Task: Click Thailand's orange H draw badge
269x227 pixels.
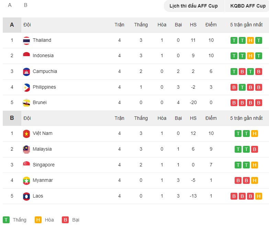Action: point(250,40)
